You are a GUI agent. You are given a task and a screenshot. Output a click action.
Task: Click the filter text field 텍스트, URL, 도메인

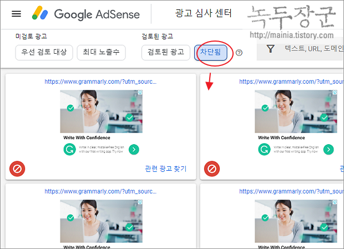tap(313, 49)
